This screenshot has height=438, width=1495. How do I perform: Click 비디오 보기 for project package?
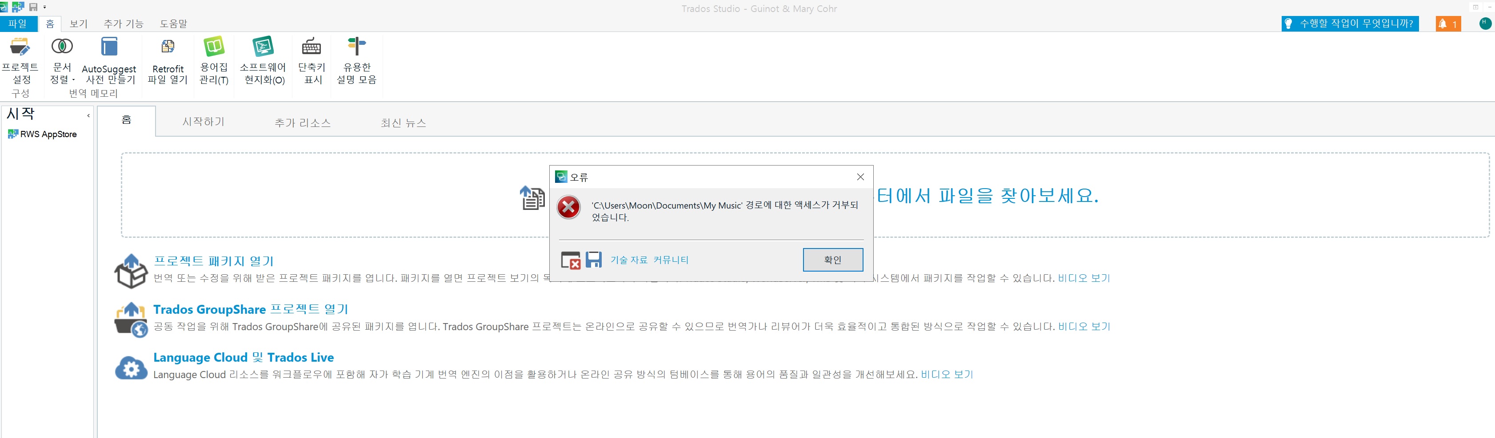click(1084, 278)
